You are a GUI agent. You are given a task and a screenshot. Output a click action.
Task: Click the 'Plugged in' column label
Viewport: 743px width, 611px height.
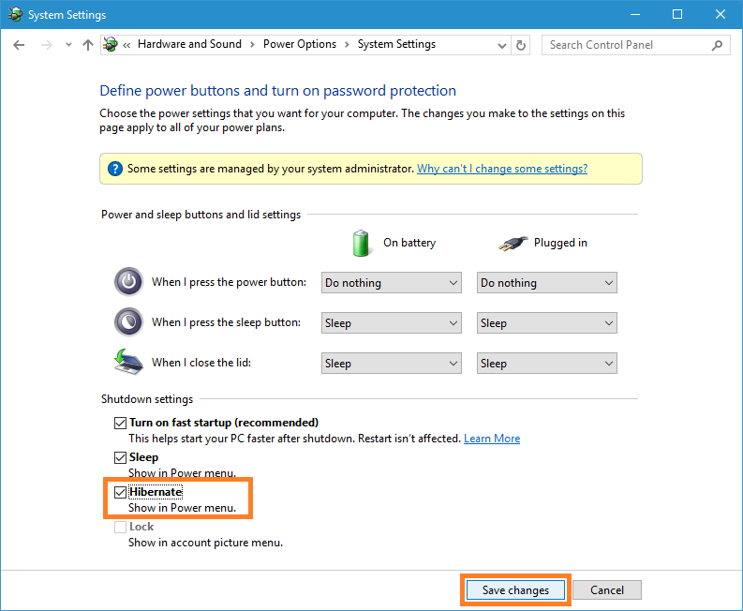[x=560, y=243]
